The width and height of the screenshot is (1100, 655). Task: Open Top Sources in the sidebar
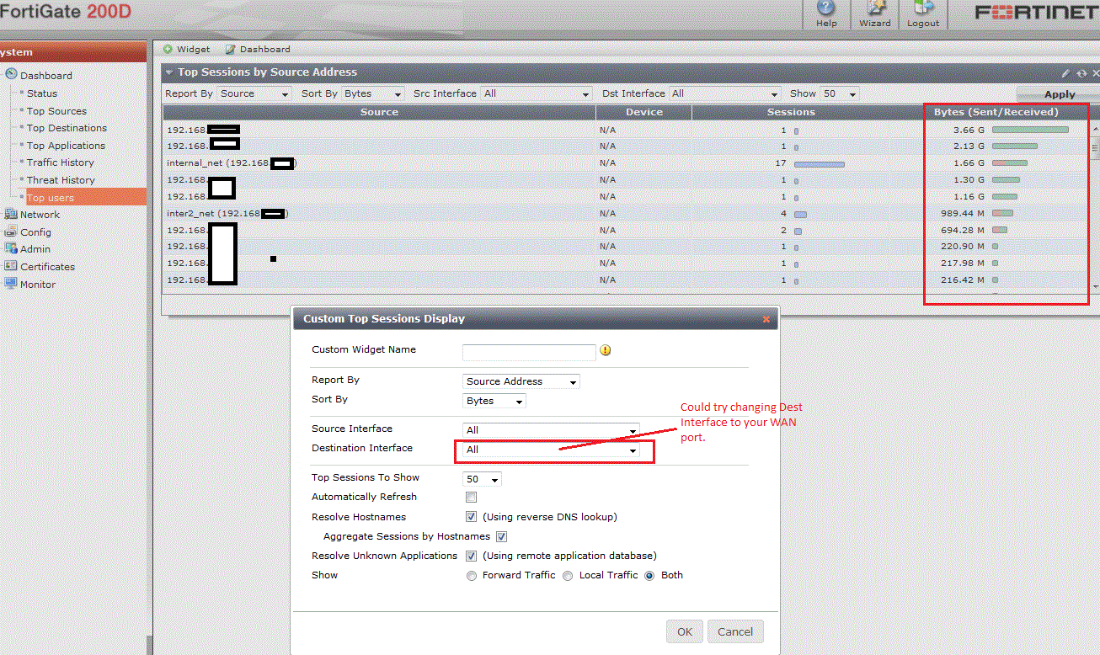point(56,111)
